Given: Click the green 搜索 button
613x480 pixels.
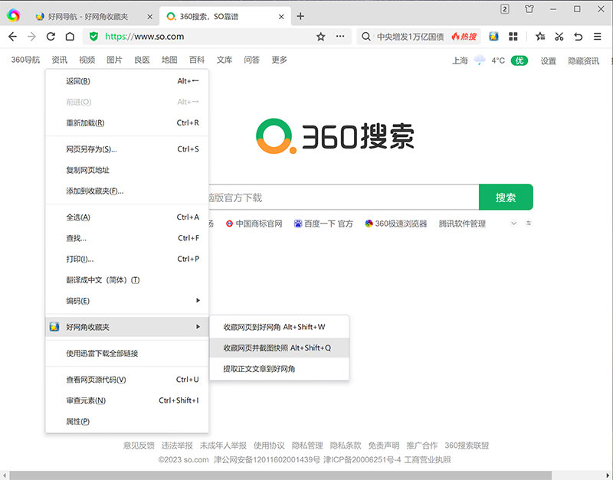Looking at the screenshot, I should pyautogui.click(x=506, y=198).
